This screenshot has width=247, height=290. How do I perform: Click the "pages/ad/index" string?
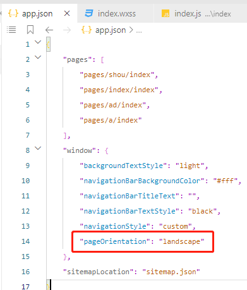tap(113, 105)
